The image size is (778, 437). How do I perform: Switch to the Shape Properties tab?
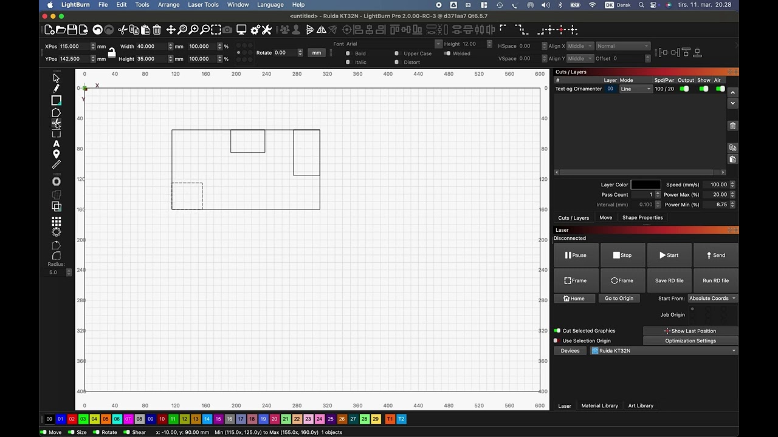coord(642,217)
